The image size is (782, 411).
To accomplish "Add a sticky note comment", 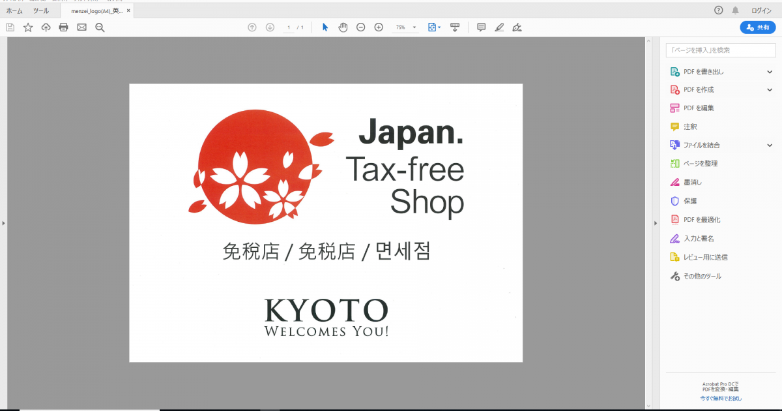I will click(482, 27).
